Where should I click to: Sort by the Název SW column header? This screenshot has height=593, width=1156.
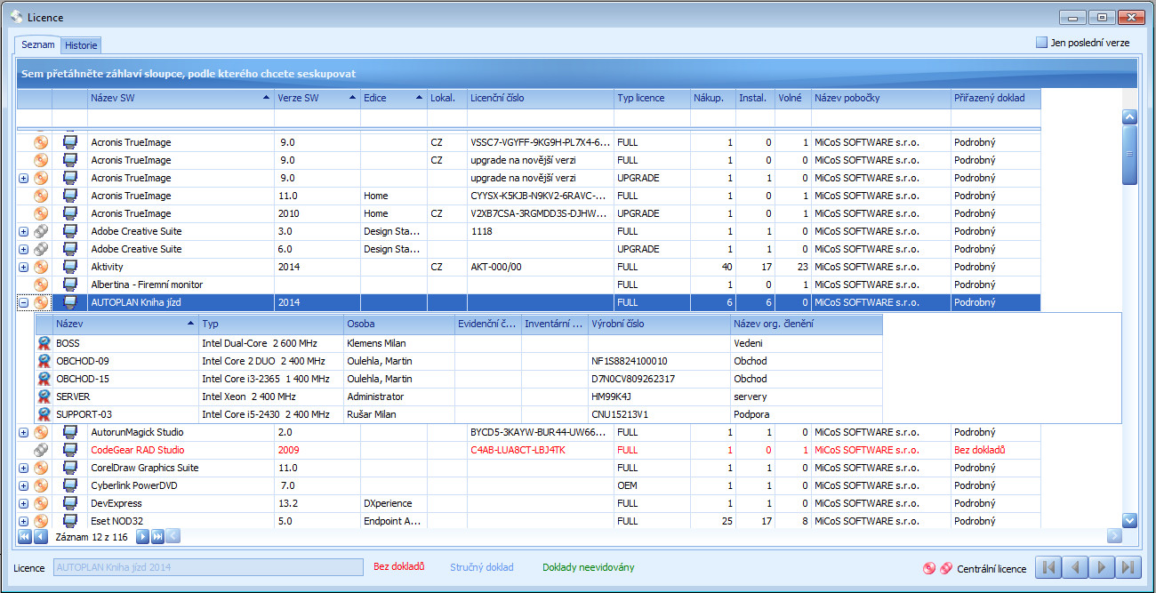181,98
